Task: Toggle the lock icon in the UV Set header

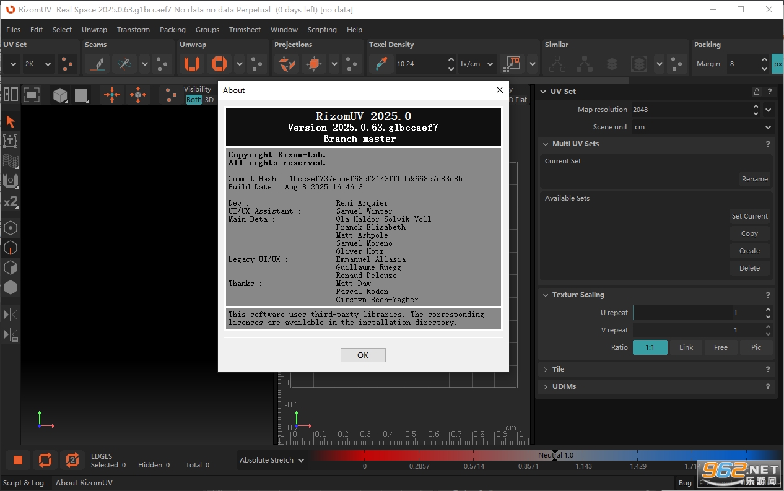Action: click(x=757, y=91)
